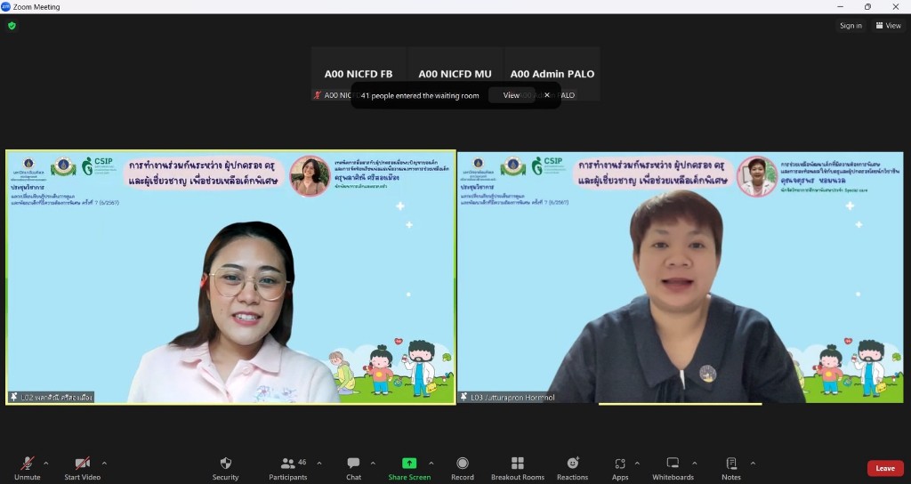
Task: Click the red Leave button
Action: click(x=885, y=468)
